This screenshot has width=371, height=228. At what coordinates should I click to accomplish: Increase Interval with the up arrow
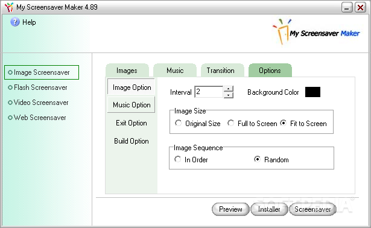[x=228, y=89]
